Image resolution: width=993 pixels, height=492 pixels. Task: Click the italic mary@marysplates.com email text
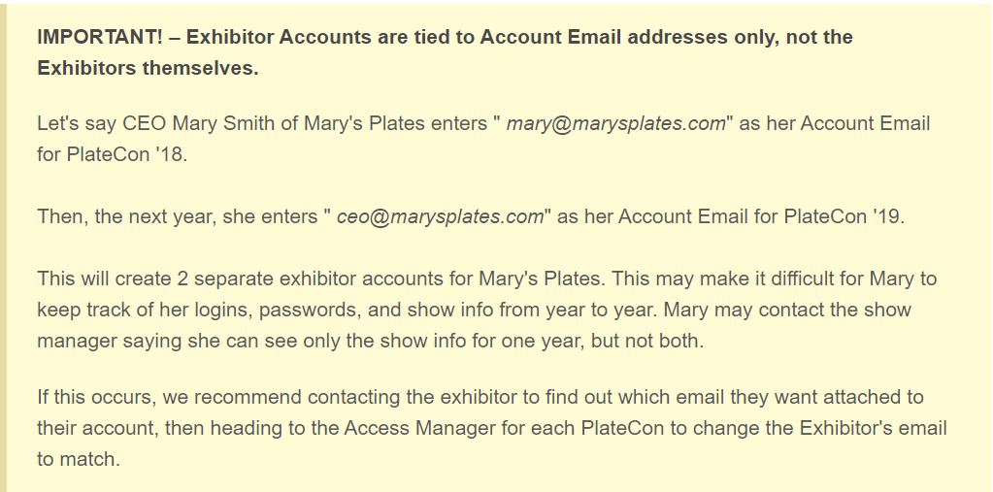pyautogui.click(x=615, y=123)
